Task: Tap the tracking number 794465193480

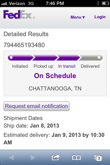Action: pyautogui.click(x=24, y=45)
